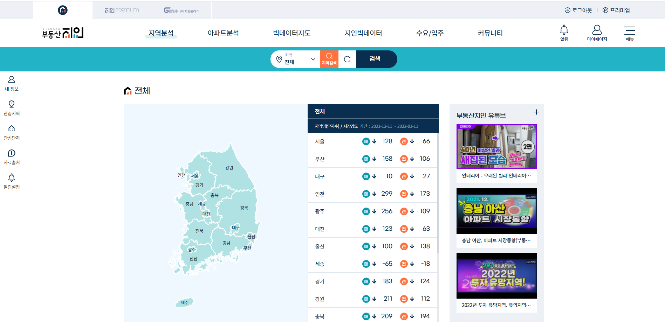The image size is (665, 335).
Task: Open 알림설정 in the sidebar
Action: (x=12, y=182)
